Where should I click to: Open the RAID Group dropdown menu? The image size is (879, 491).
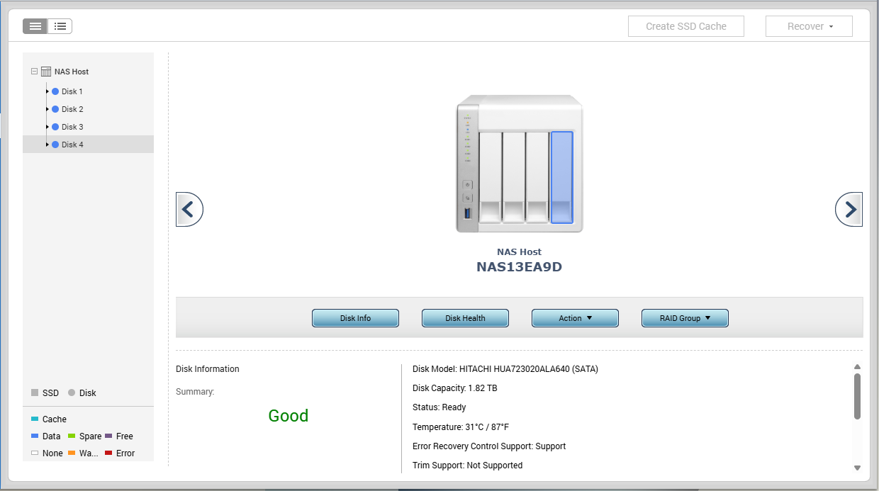point(685,318)
